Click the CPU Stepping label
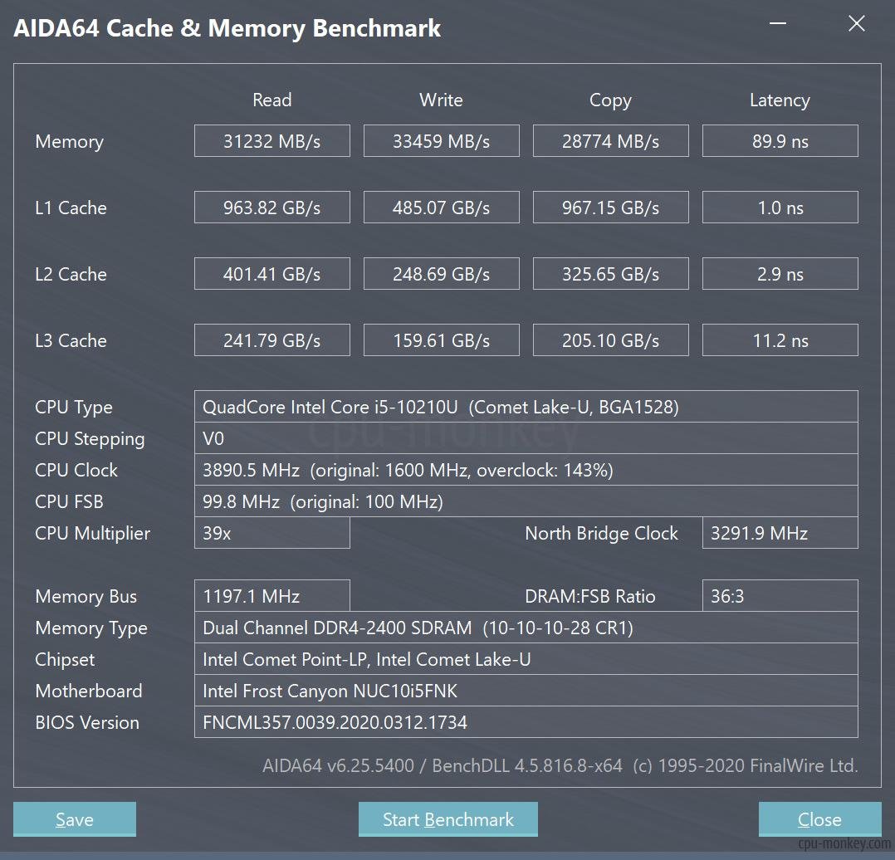The height and width of the screenshot is (860, 895). 90,439
